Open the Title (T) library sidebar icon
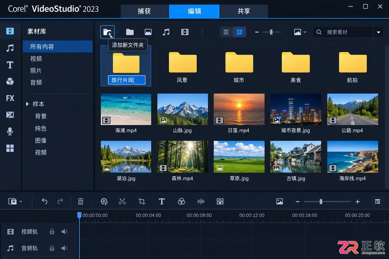 (10, 65)
